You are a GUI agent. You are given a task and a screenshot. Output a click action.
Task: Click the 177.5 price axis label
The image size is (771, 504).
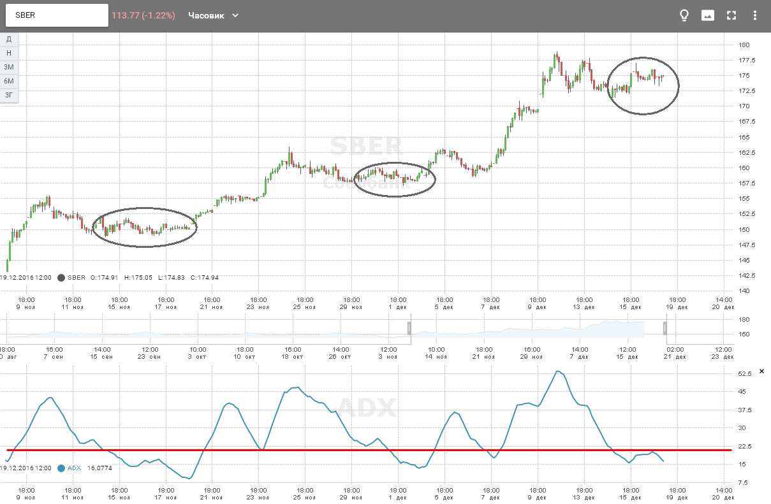(746, 61)
